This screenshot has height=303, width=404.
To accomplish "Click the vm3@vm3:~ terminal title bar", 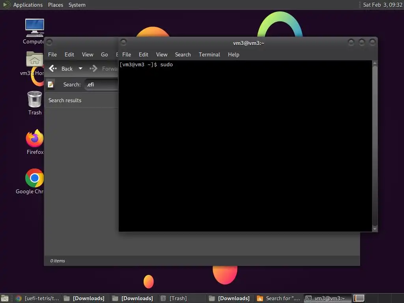I will [x=249, y=43].
